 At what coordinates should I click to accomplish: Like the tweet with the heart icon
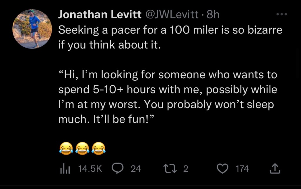click(x=223, y=168)
